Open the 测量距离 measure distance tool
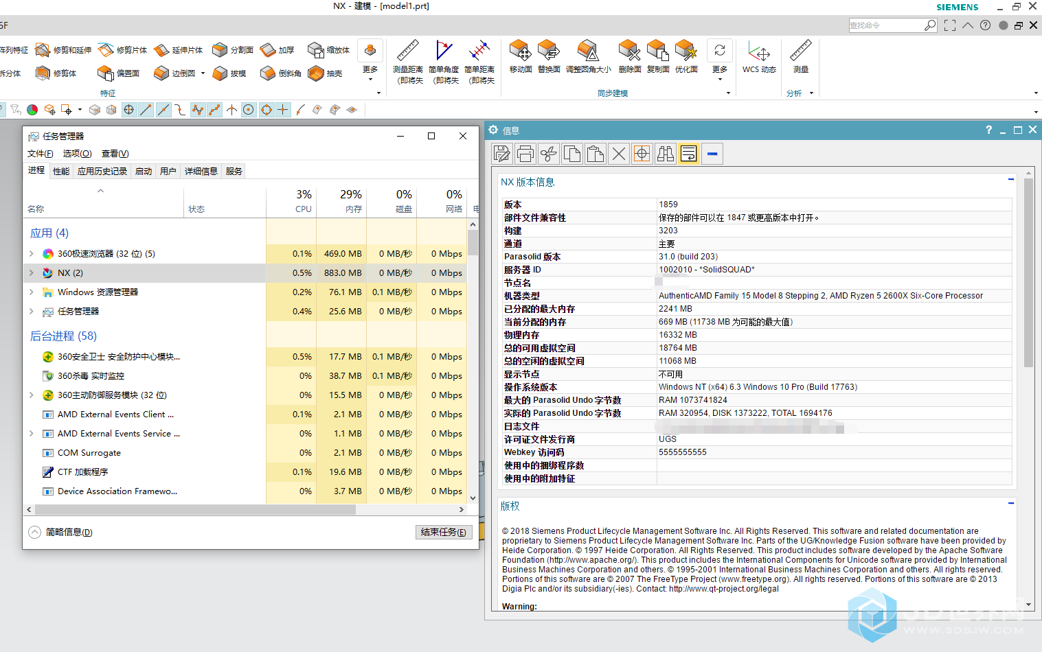This screenshot has width=1042, height=652. coord(407,62)
